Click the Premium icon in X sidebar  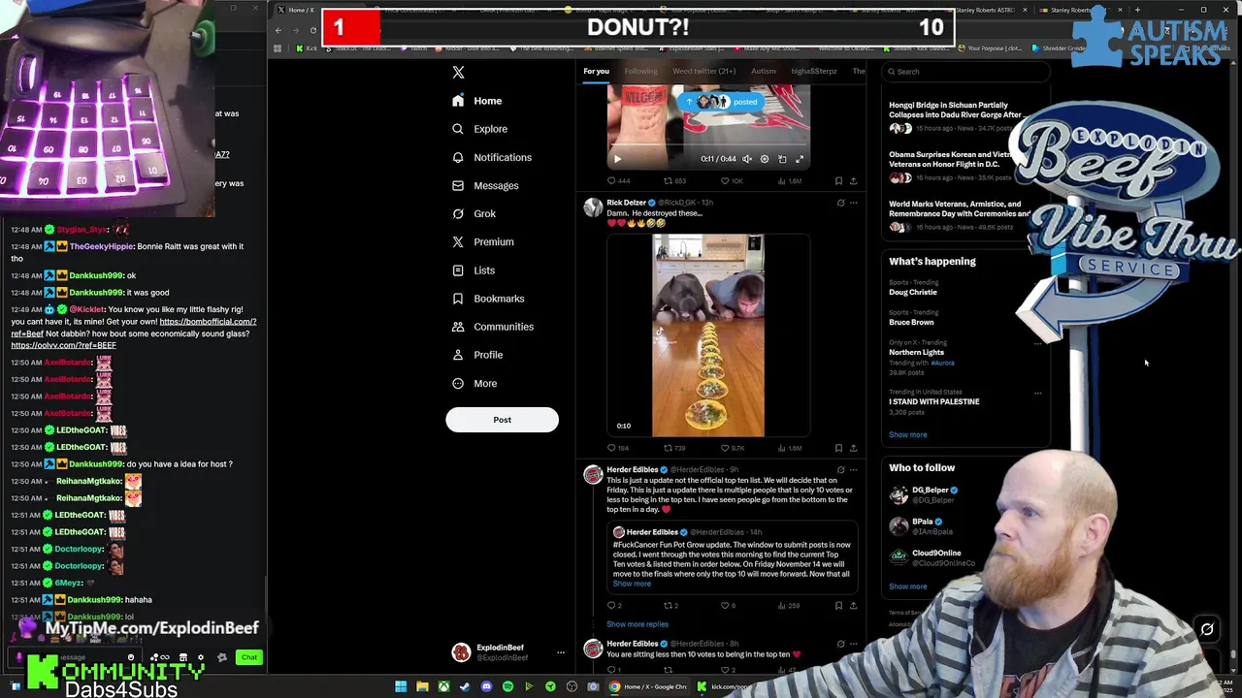(x=458, y=241)
